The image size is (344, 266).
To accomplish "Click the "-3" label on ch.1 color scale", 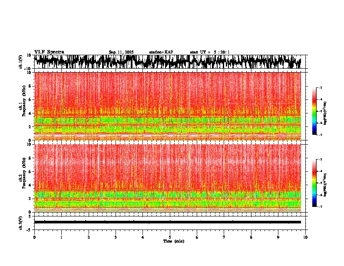I will click(x=320, y=87).
